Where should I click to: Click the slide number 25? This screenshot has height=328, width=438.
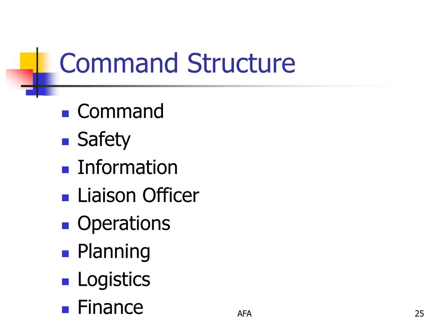coord(419,314)
